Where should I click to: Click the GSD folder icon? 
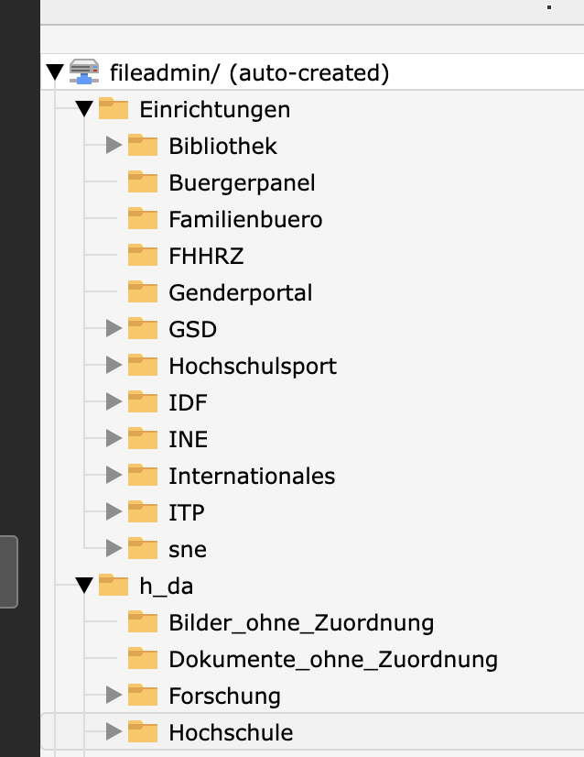coord(143,328)
